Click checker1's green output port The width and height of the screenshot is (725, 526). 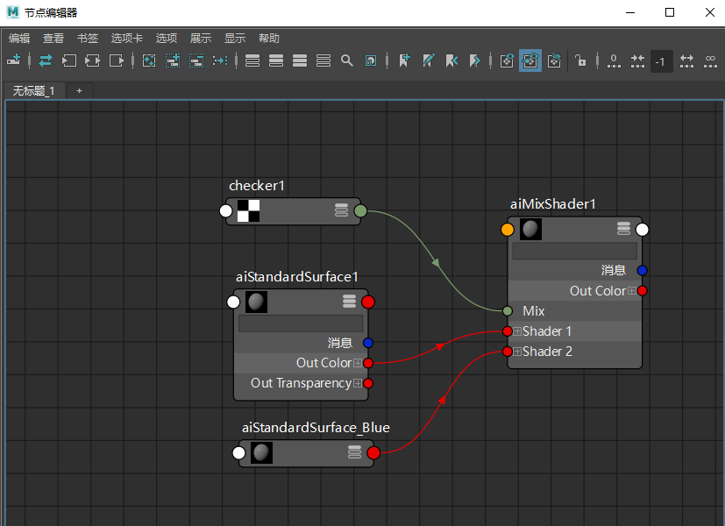pyautogui.click(x=360, y=211)
